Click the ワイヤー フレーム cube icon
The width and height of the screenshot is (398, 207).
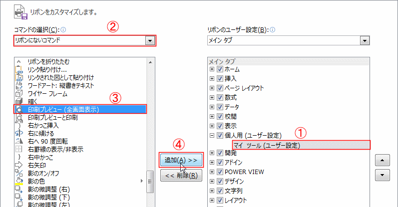[19, 94]
